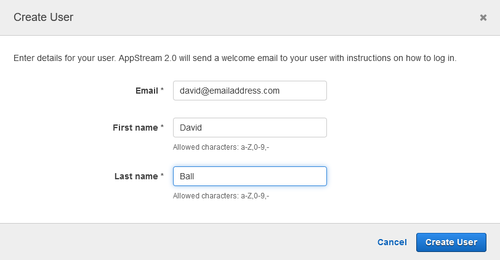Click the required asterisk beside Last name

(x=162, y=175)
